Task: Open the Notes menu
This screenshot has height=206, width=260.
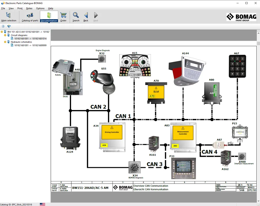Action: tap(29, 8)
